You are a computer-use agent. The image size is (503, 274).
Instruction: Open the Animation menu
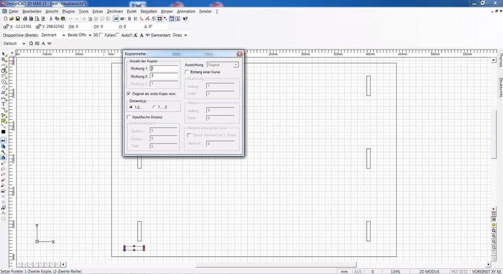tap(186, 11)
